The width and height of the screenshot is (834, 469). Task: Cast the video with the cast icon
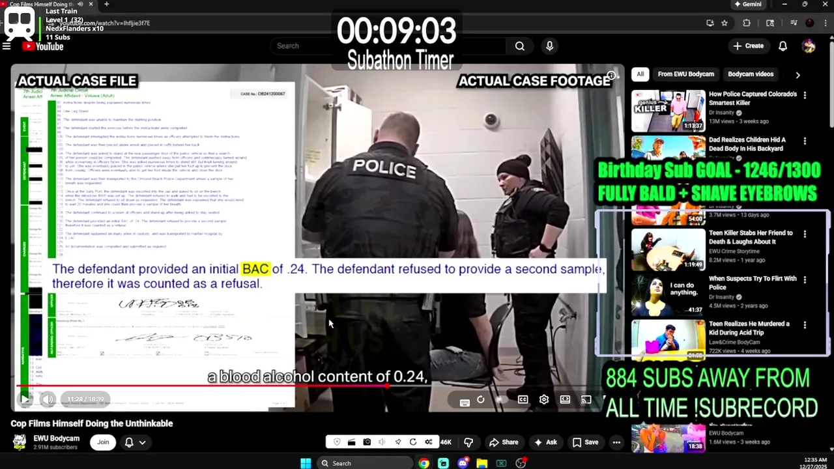point(586,400)
